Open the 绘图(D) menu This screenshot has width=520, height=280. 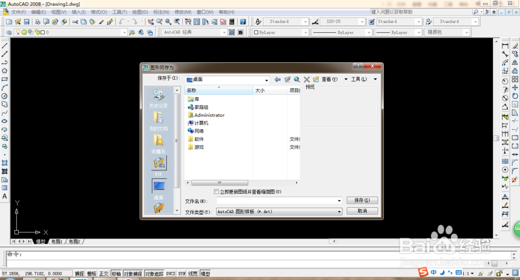140,12
